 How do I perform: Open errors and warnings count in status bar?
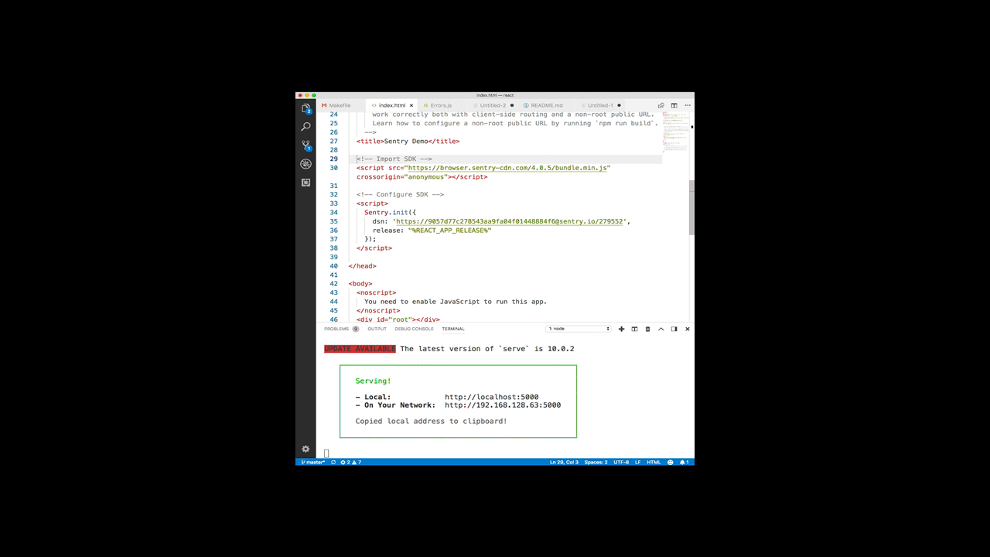click(351, 462)
